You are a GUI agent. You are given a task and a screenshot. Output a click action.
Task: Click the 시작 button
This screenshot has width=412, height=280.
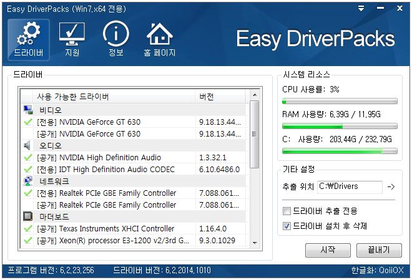pos(328,250)
